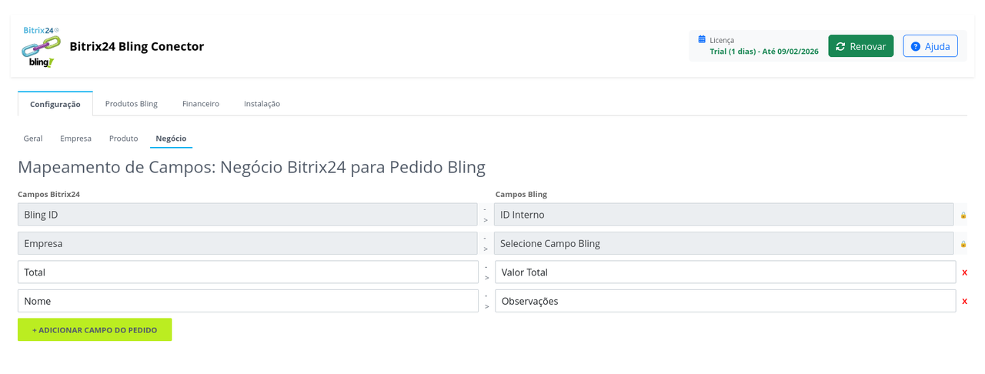Screen dimensions: 985x374
Task: Click the lock icon on Bling ID row
Action: tap(963, 215)
